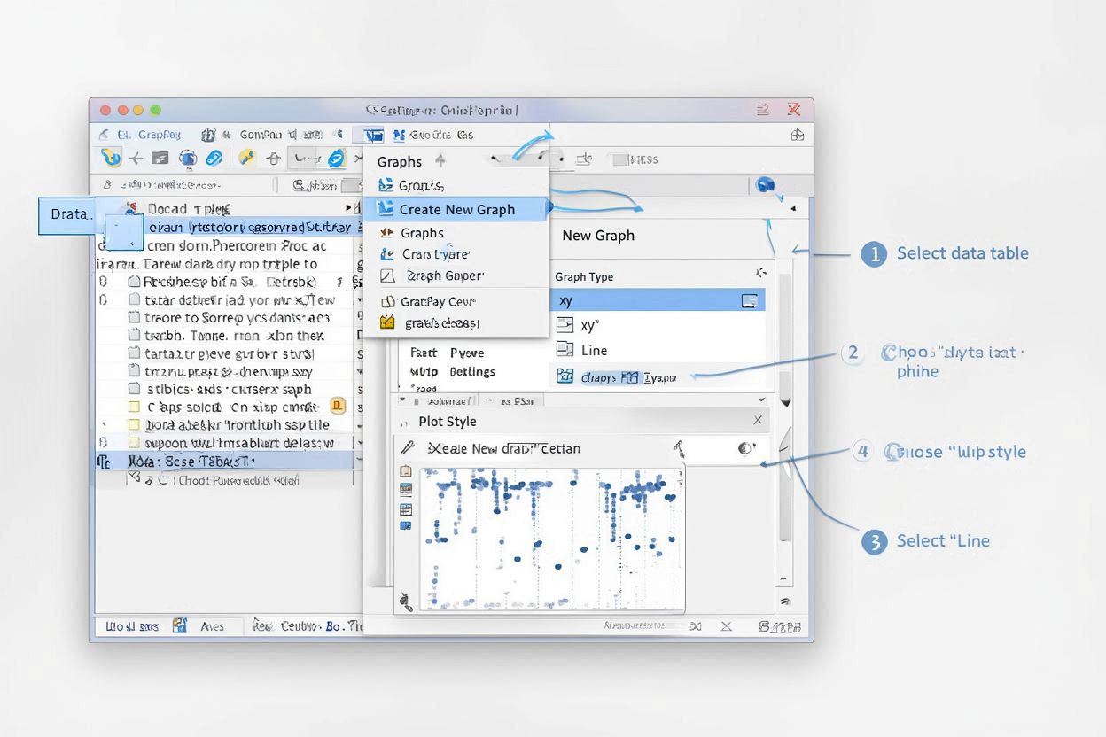This screenshot has height=737, width=1106.
Task: Toggle checkbox on the third checkbox row
Action: pyautogui.click(x=134, y=317)
